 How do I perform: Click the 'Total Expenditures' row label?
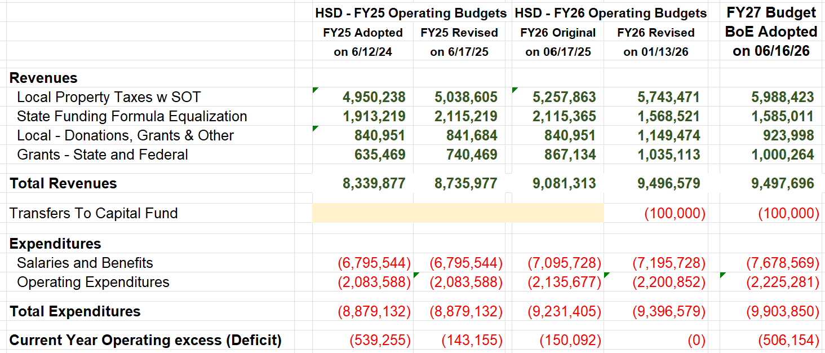pyautogui.click(x=75, y=311)
